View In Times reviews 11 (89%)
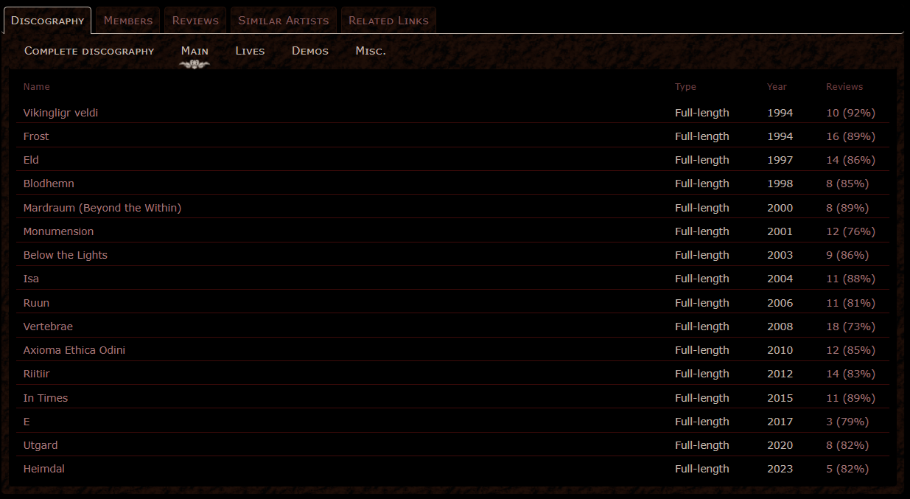 850,398
